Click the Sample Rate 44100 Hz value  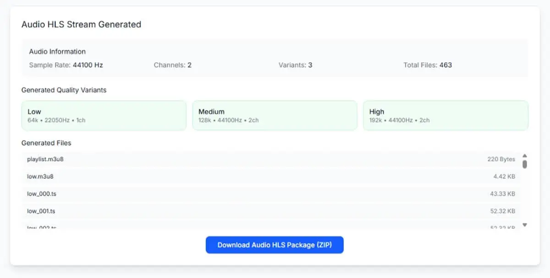pos(88,65)
